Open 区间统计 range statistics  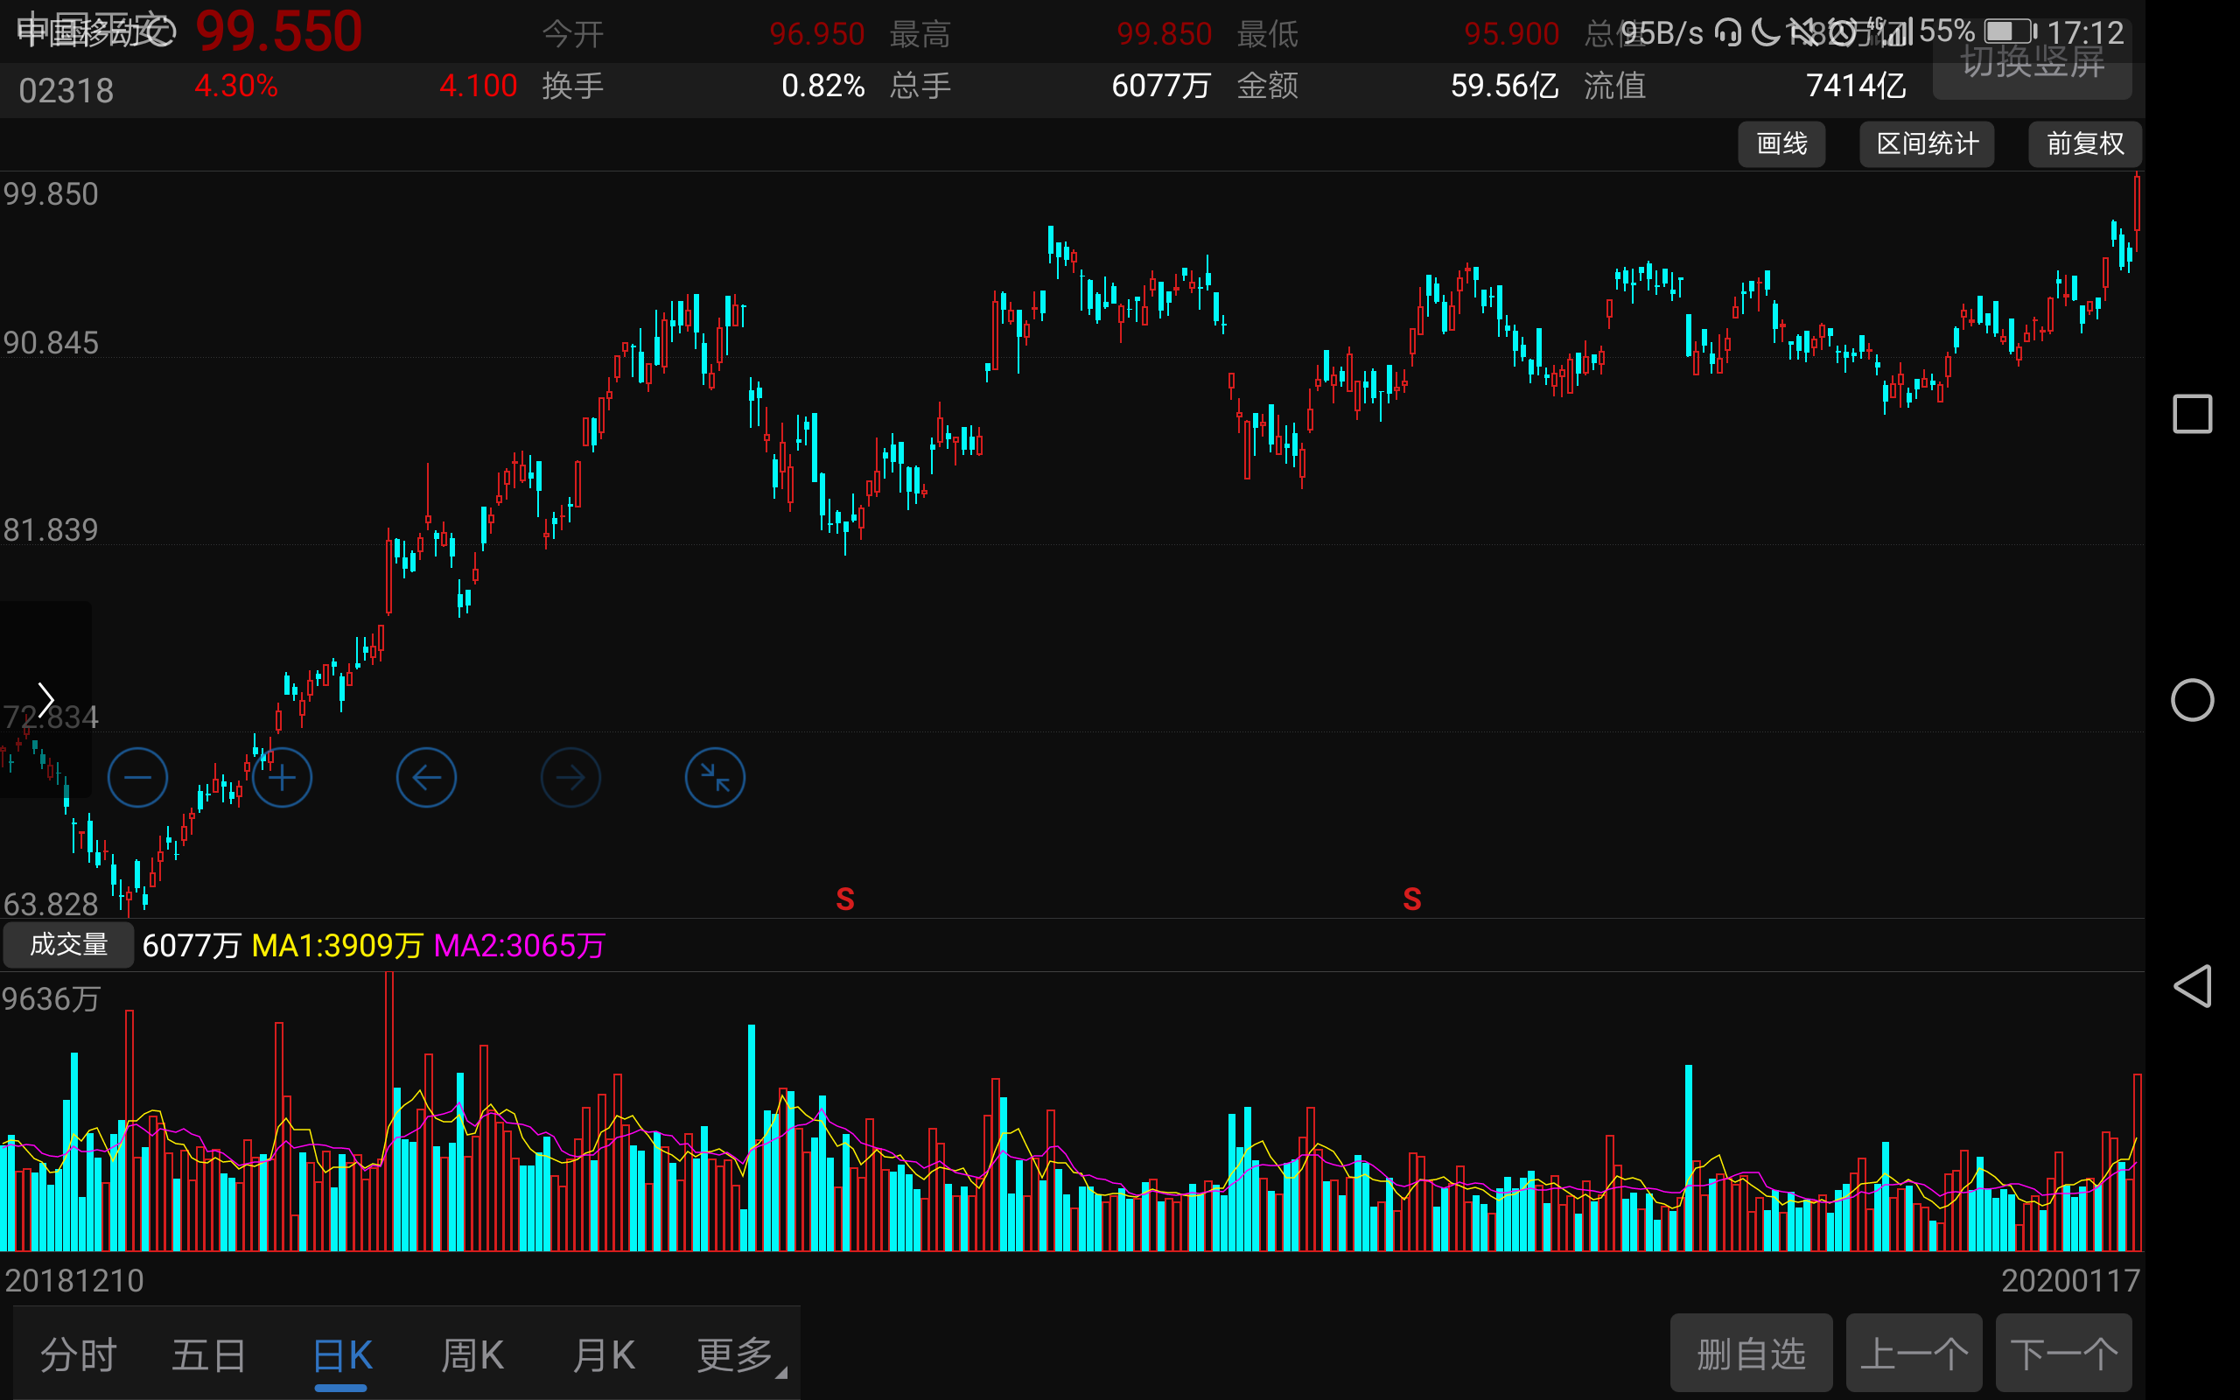[x=1926, y=143]
